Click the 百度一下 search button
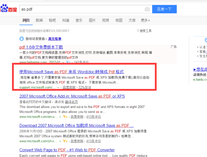207x157 pixels. click(164, 9)
